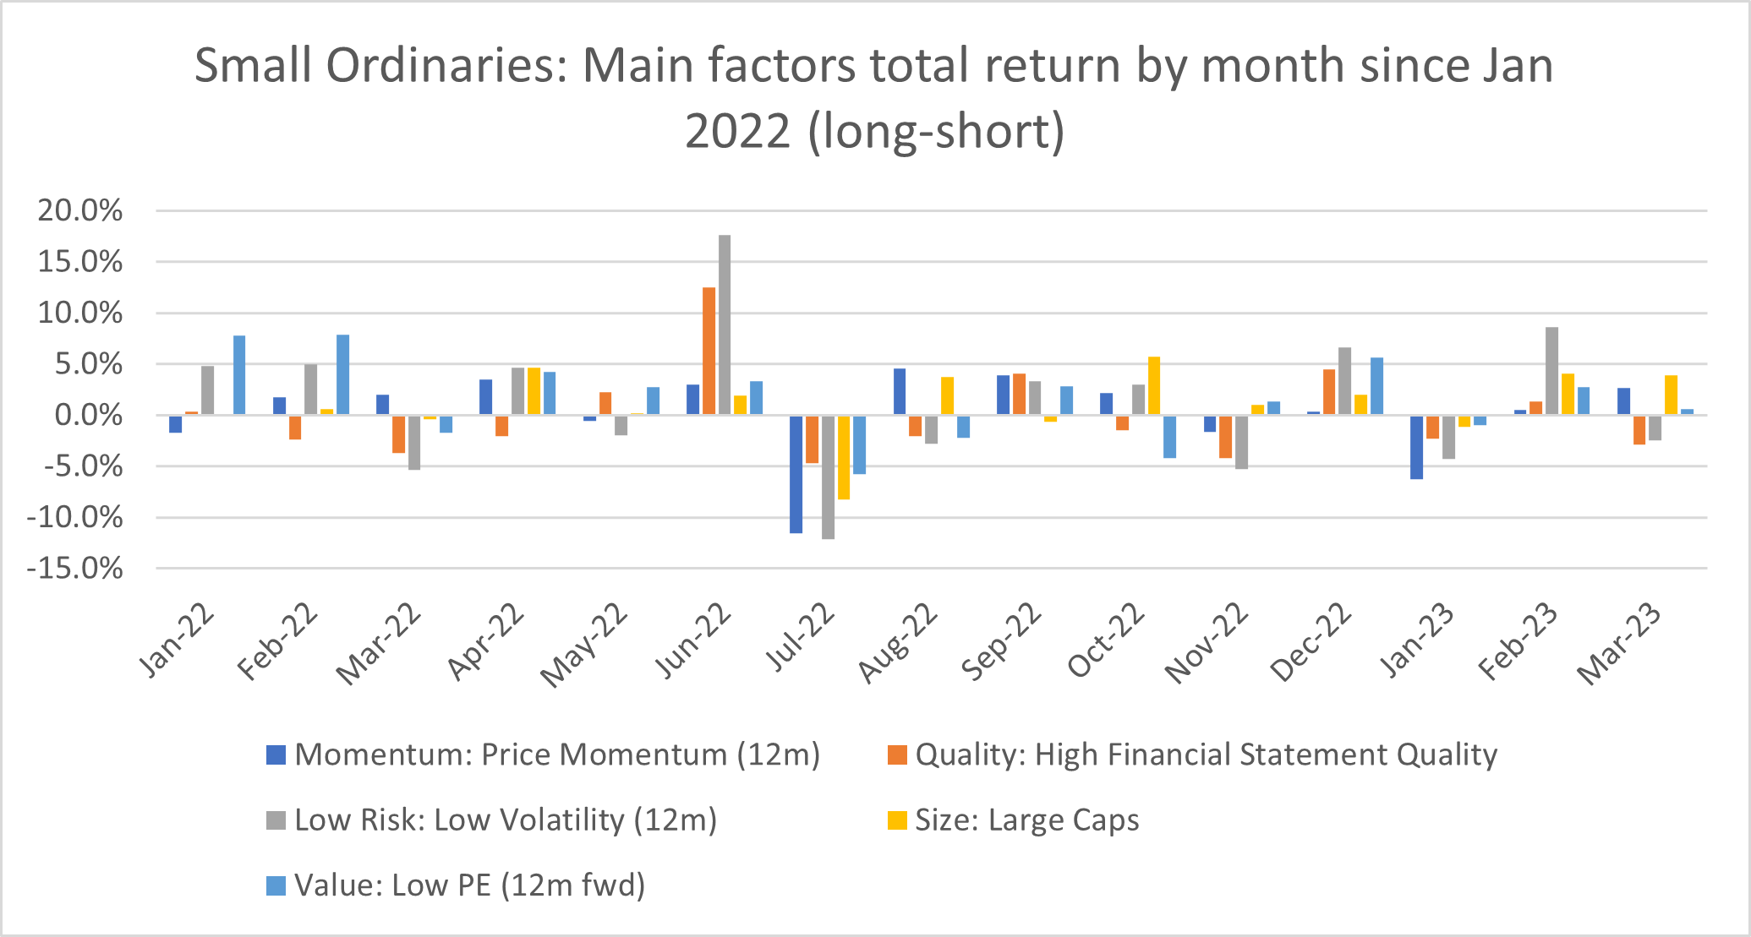This screenshot has width=1751, height=937.
Task: Click the orange Quality legend color swatch
Action: click(x=897, y=755)
